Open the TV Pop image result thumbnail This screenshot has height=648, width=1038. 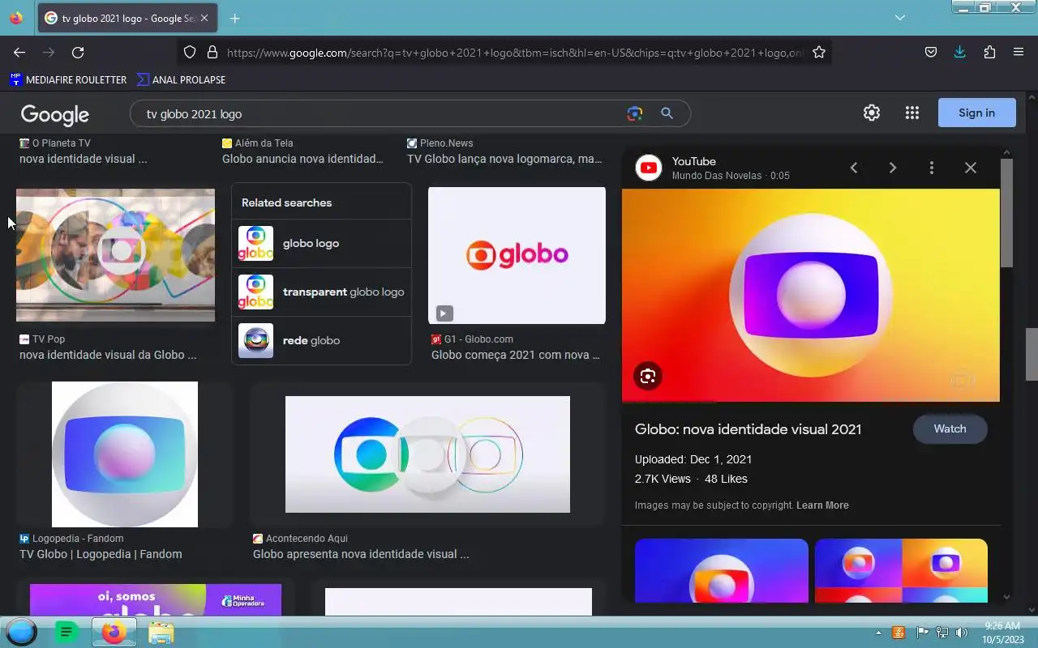115,255
